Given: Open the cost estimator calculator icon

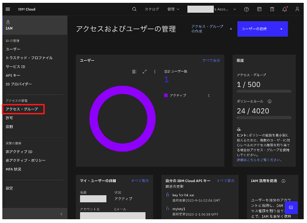Looking at the screenshot, I should (272, 9).
